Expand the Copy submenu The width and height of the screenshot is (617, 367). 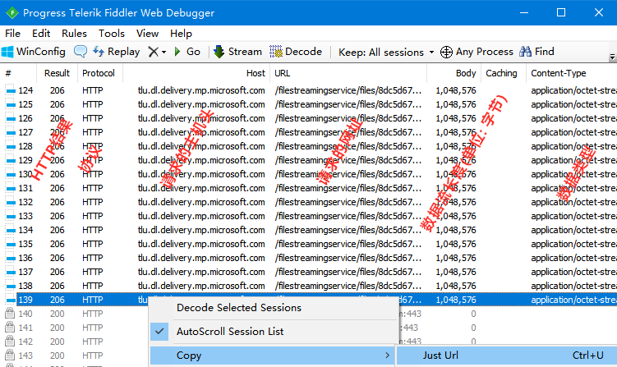[x=274, y=356]
